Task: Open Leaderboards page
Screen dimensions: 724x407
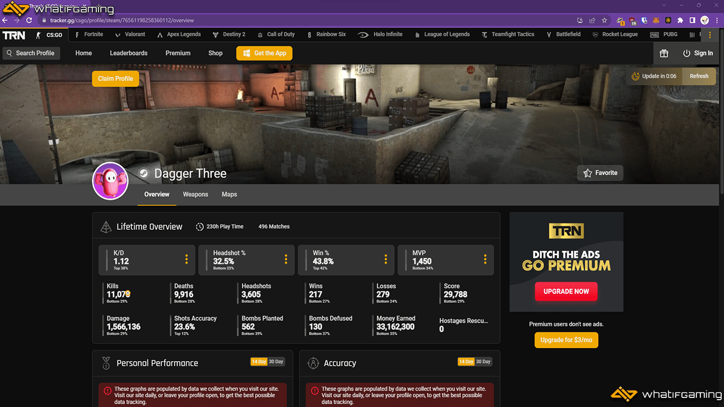Action: click(128, 53)
